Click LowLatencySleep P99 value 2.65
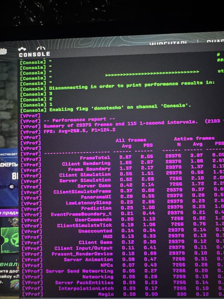 coord(148,202)
